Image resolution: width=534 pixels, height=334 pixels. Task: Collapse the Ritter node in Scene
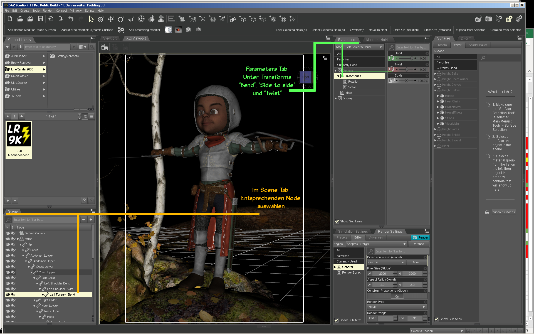[18, 239]
